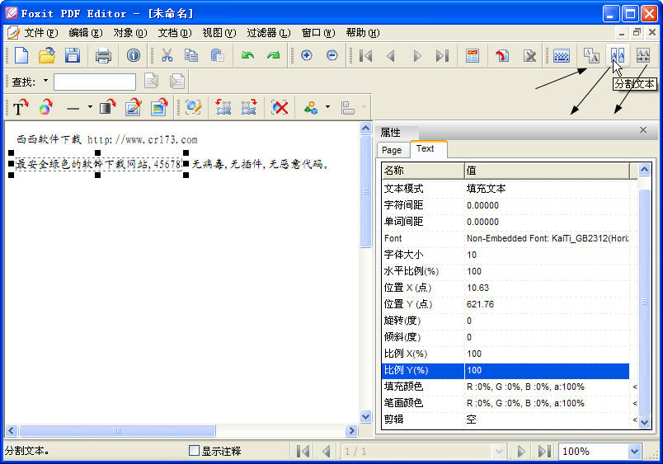Click the 查找 search input field
The width and height of the screenshot is (663, 464).
point(95,82)
